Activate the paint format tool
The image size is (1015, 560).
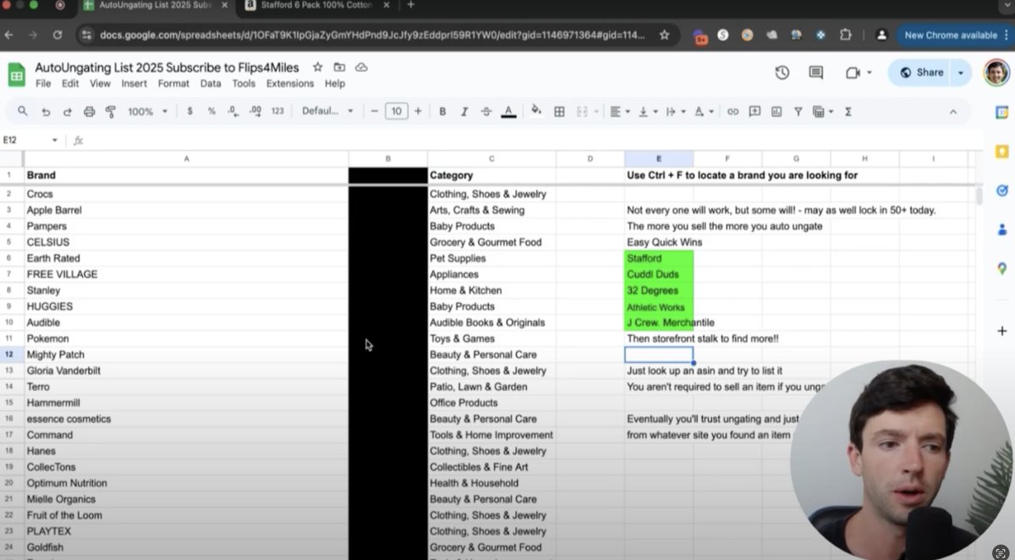111,111
